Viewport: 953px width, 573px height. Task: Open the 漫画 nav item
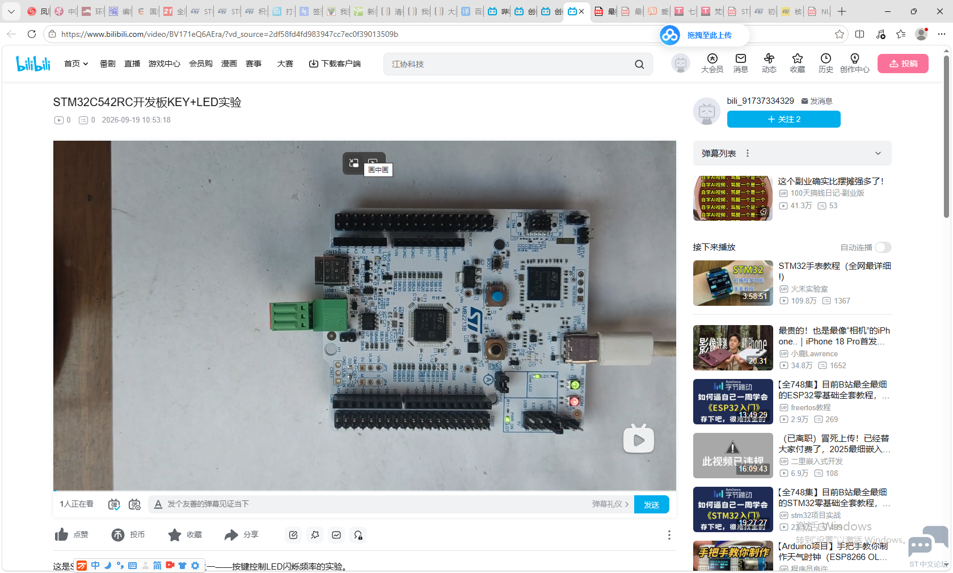[x=229, y=64]
